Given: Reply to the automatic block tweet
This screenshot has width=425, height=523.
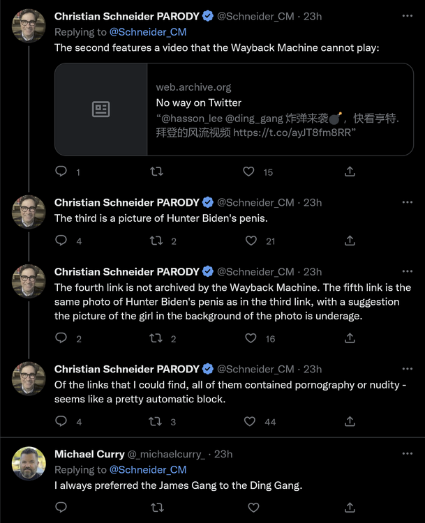Looking at the screenshot, I should pyautogui.click(x=61, y=421).
